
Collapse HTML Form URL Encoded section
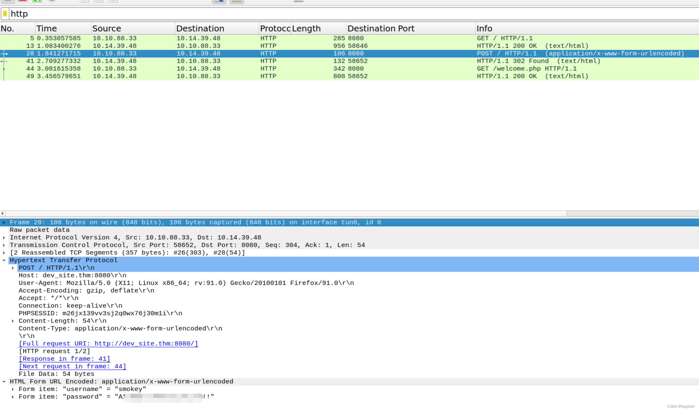coord(4,381)
